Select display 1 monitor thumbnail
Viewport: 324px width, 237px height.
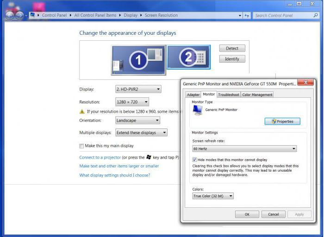[138, 60]
